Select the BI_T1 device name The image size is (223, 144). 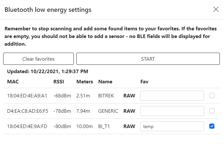click(104, 126)
